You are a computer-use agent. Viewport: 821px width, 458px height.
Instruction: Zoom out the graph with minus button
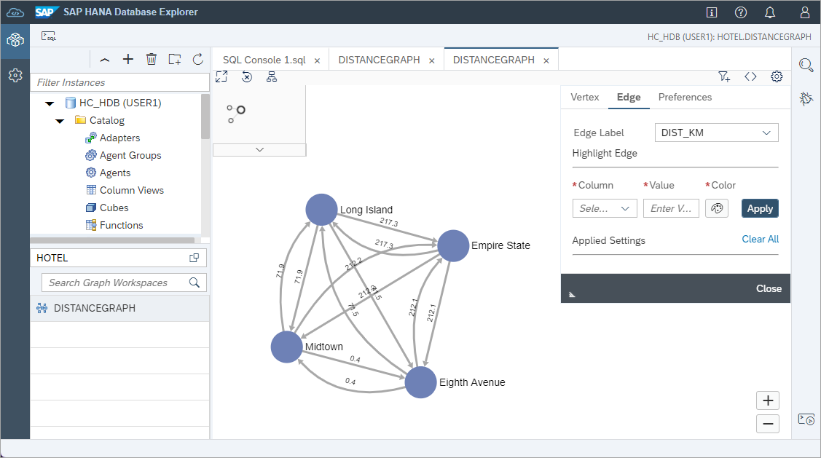click(x=768, y=424)
